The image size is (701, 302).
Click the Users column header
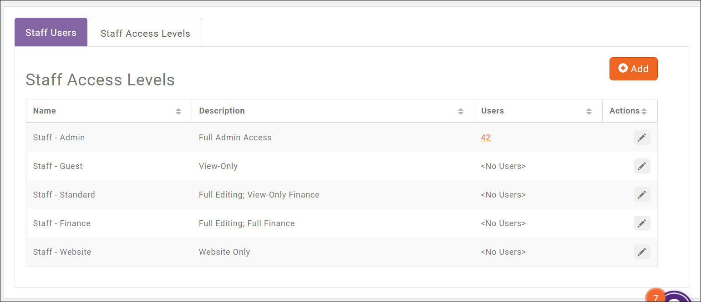pos(492,110)
